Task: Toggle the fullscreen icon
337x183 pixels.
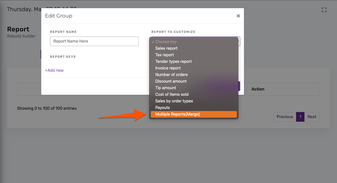Action: click(x=324, y=10)
